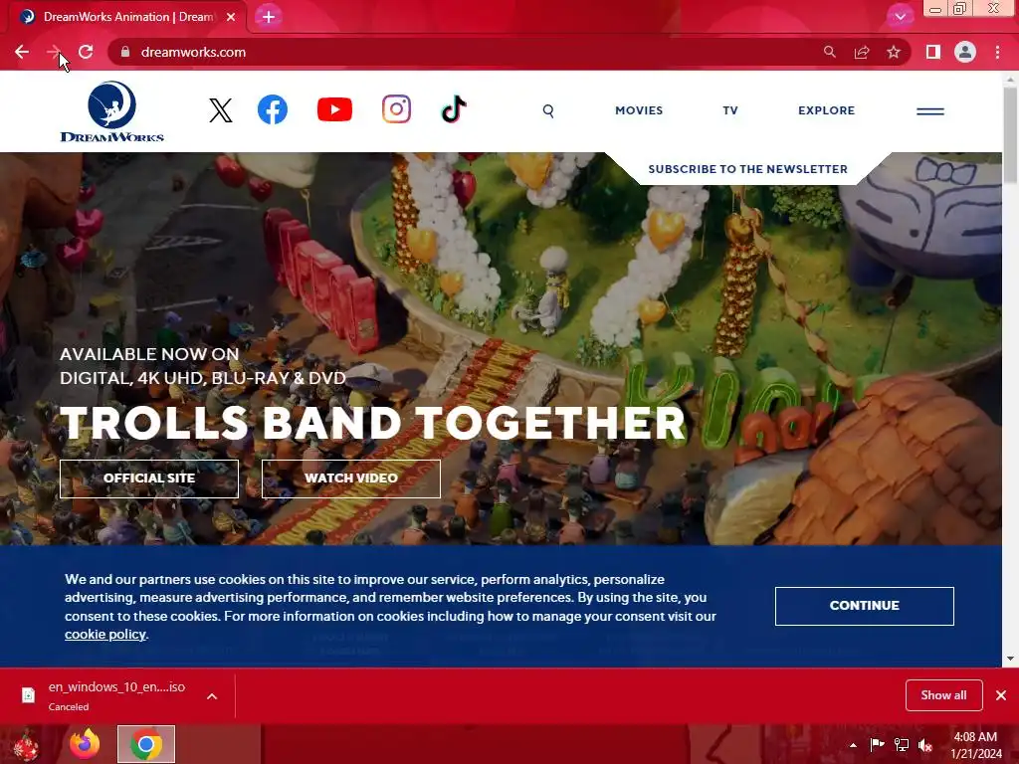Click Chrome in the taskbar
The height and width of the screenshot is (764, 1019).
(x=146, y=744)
